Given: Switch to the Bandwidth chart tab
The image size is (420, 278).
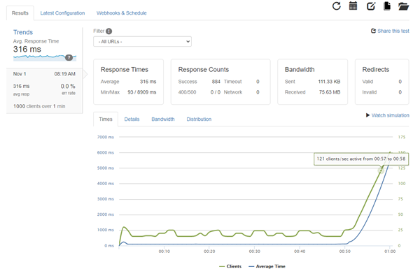Looking at the screenshot, I should (163, 119).
